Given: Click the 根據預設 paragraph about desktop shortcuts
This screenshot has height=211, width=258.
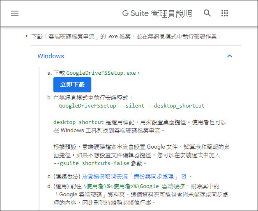Looking at the screenshot, I should coord(141,155).
